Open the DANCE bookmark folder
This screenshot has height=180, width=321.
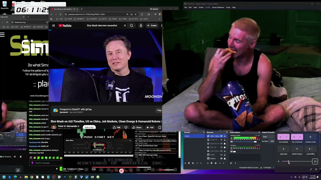144,19
